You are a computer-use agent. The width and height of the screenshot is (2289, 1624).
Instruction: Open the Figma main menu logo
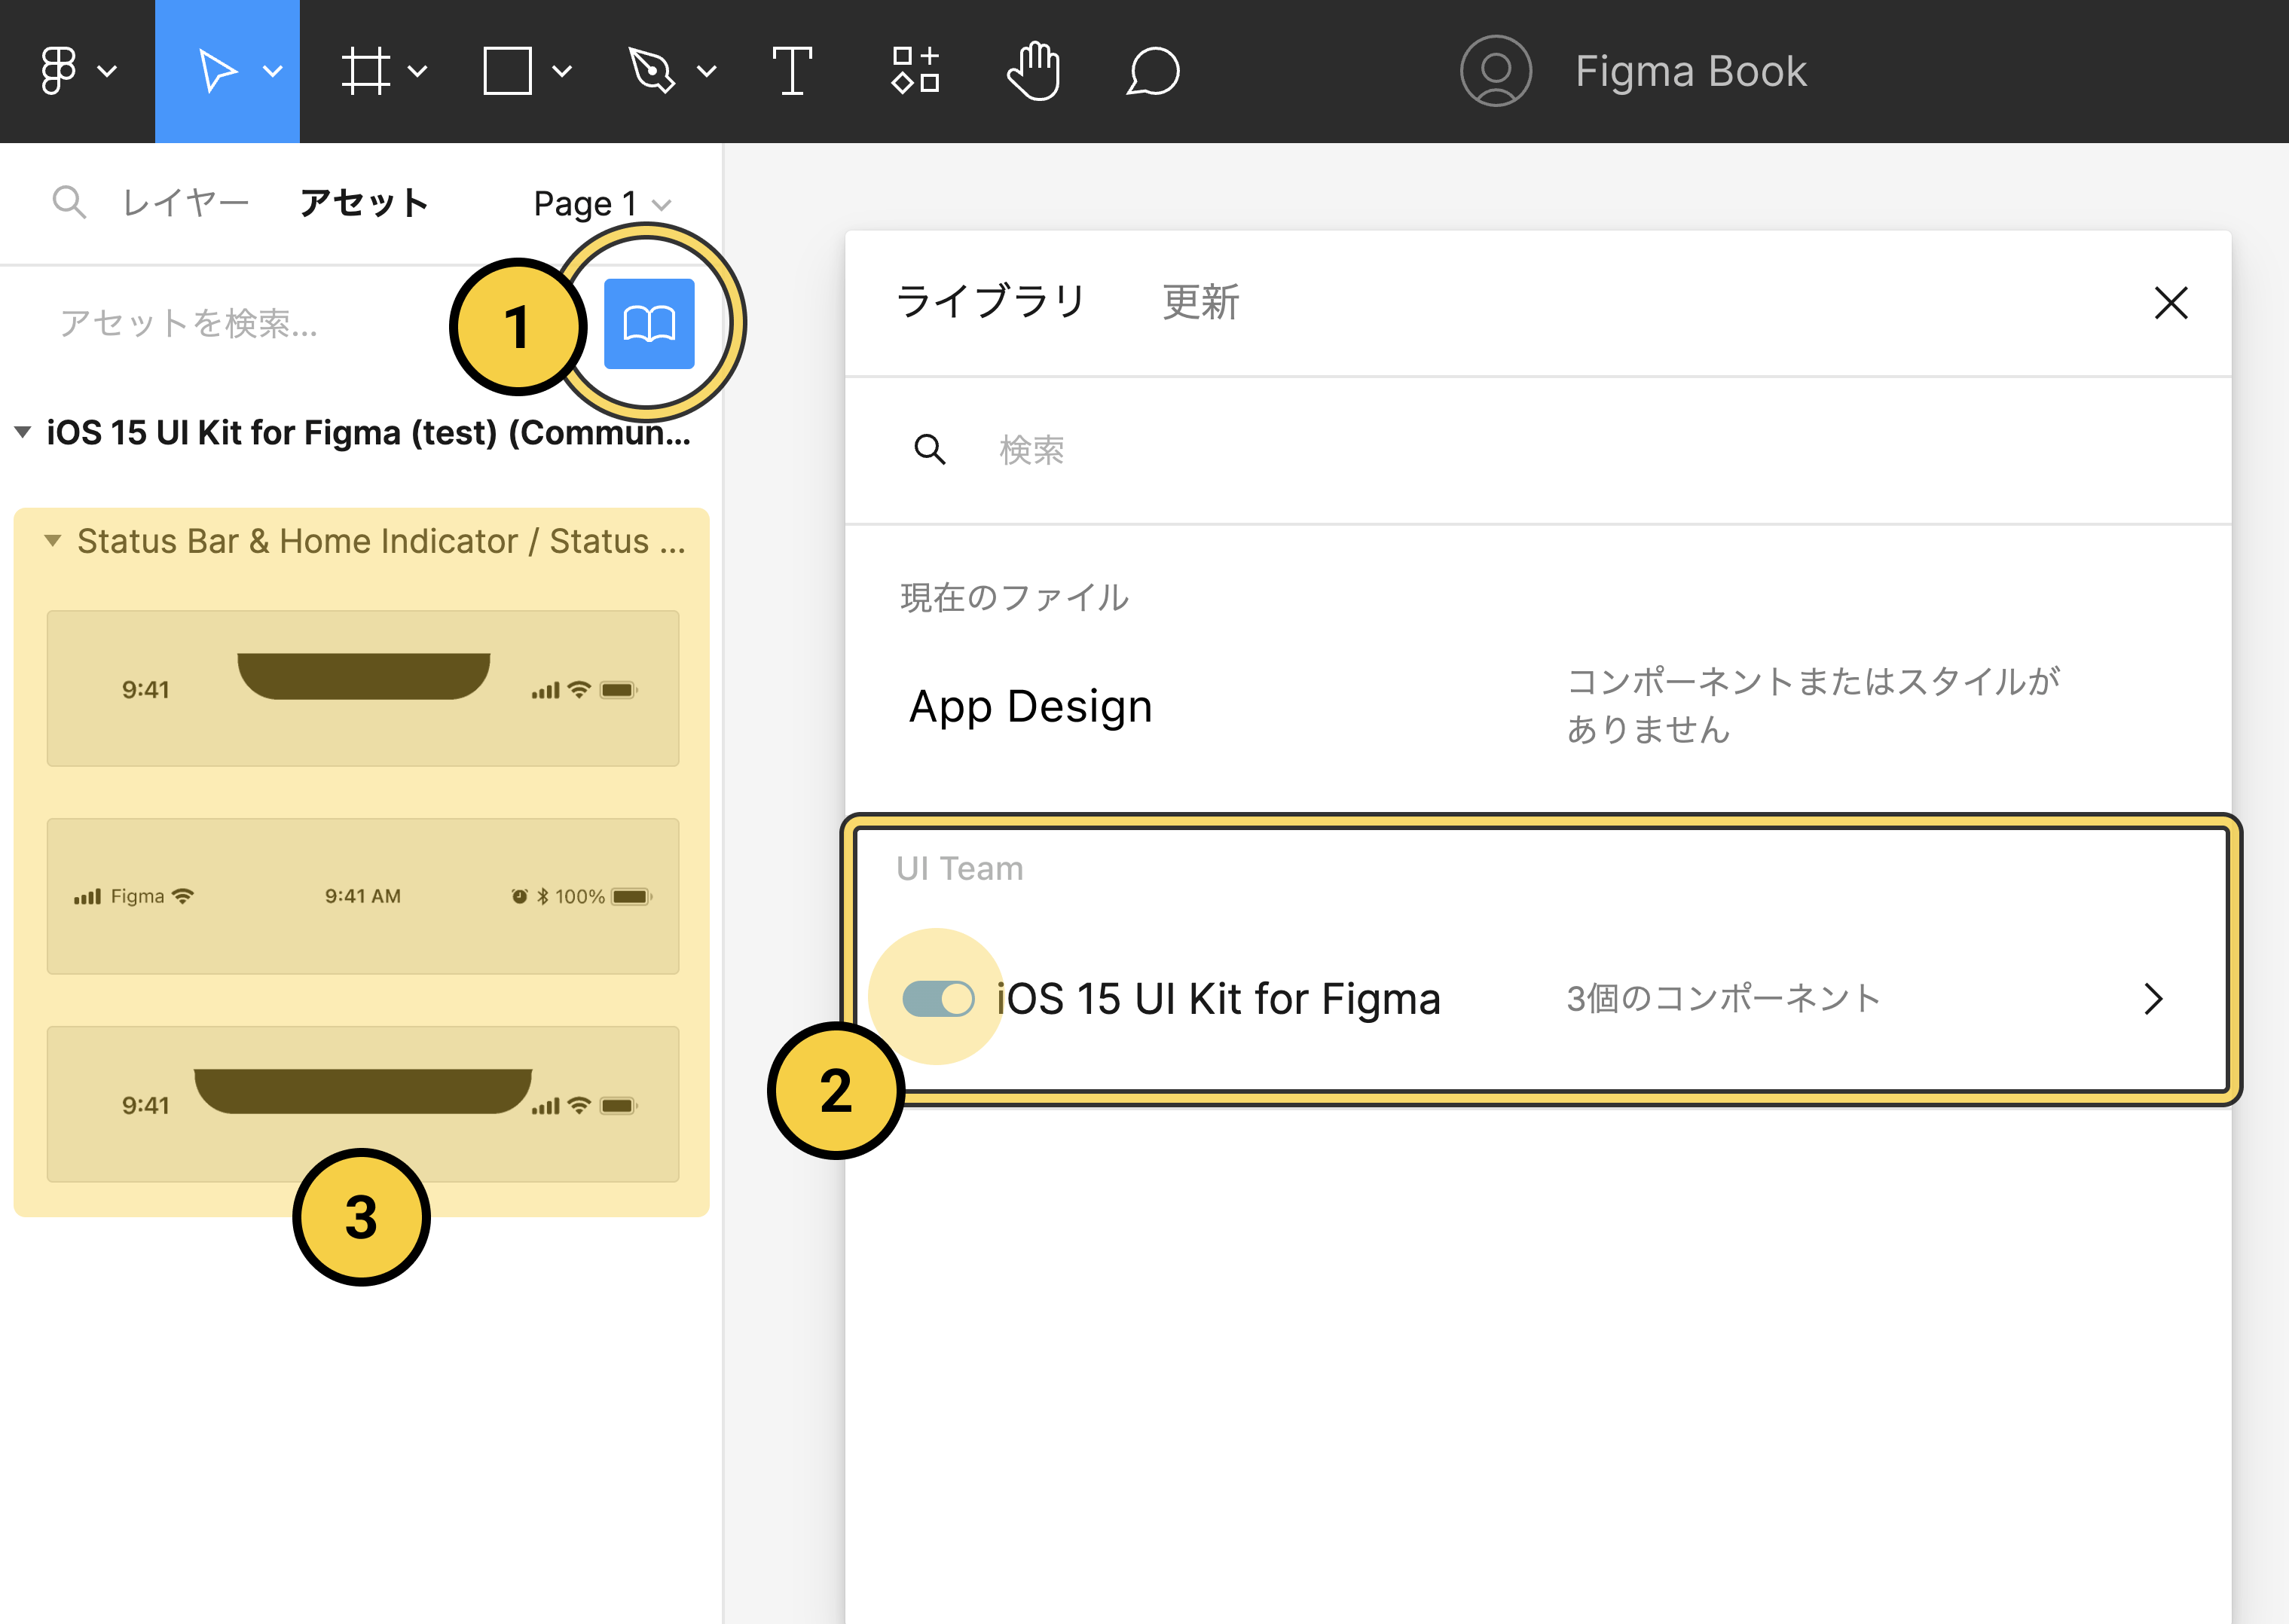click(59, 71)
